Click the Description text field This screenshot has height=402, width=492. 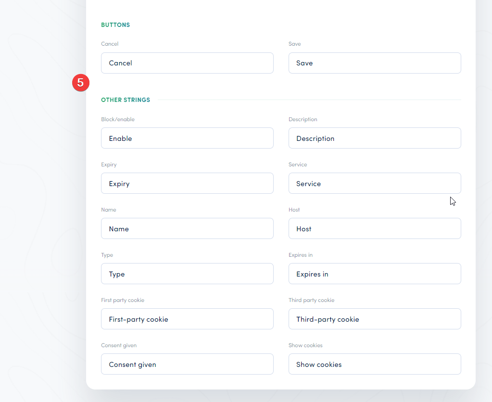tap(375, 138)
